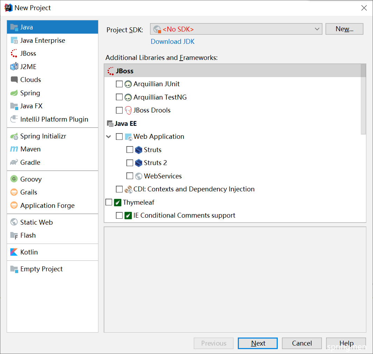This screenshot has height=354, width=373.
Task: Enable the WebServices checkbox
Action: (130, 176)
